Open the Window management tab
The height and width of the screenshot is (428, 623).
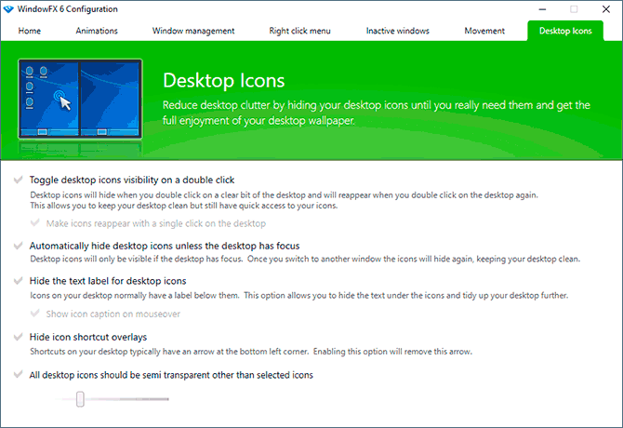pos(193,31)
